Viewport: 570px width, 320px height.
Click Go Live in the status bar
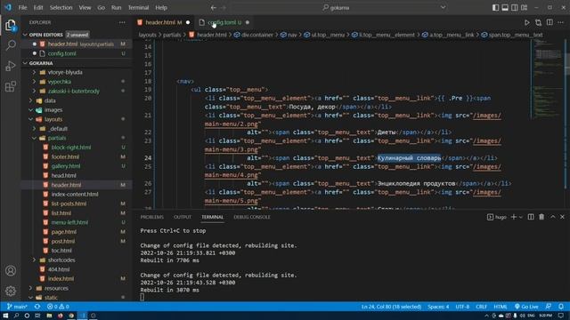[x=526, y=307]
